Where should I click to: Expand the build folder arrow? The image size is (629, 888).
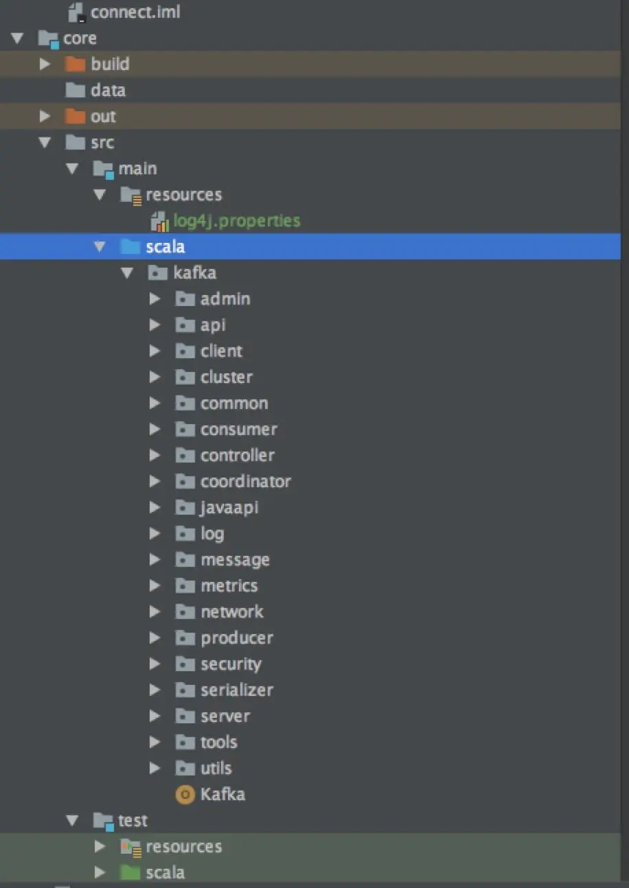(x=45, y=64)
